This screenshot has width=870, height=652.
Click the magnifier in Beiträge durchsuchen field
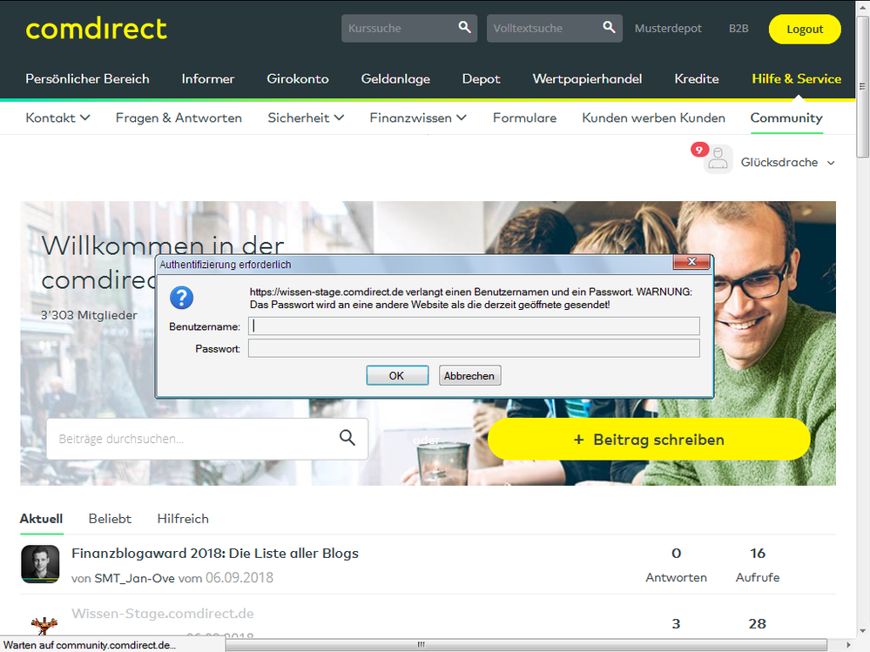[x=347, y=438]
